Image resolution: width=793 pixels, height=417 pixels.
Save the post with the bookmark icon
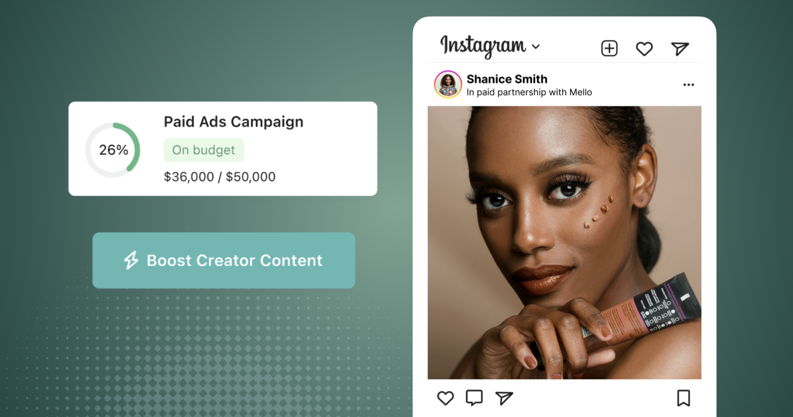[684, 398]
